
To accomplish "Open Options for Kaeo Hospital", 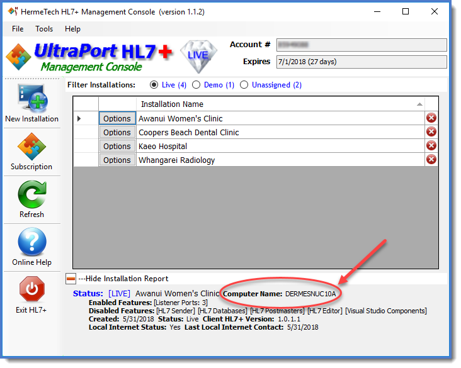I will [x=117, y=147].
